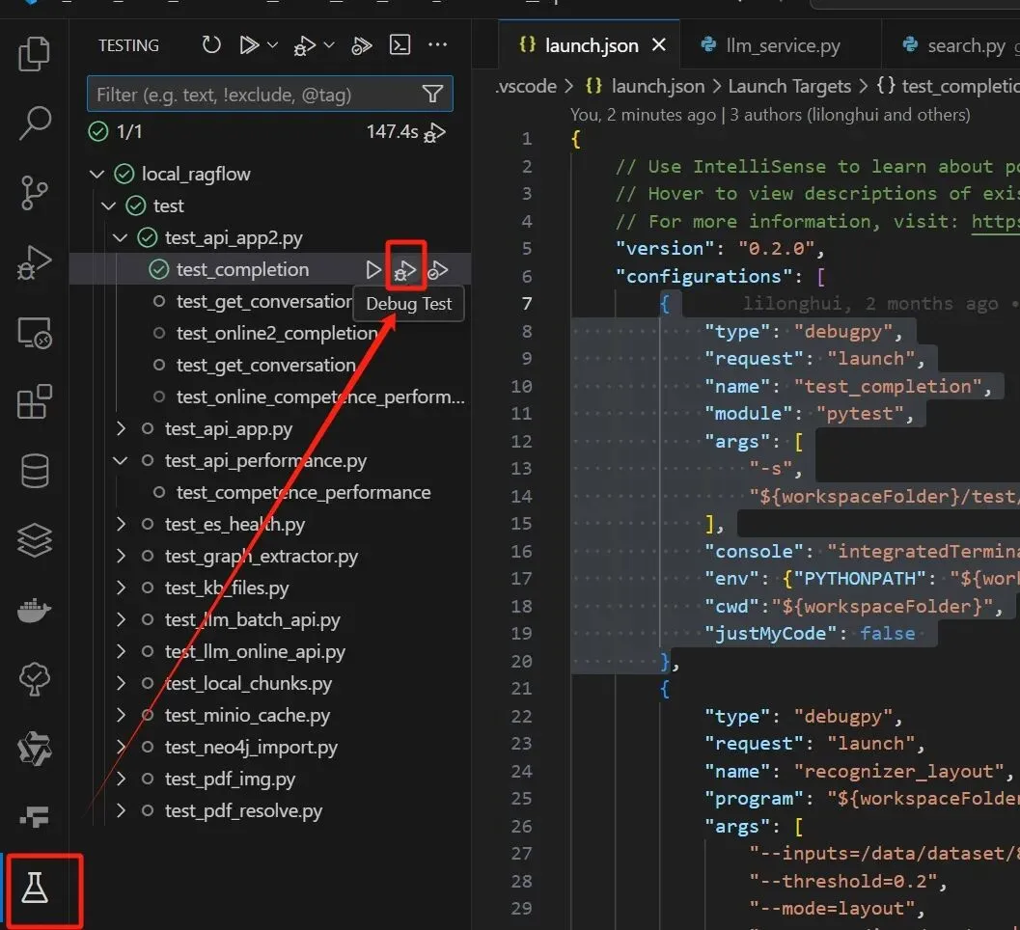Click the passed status icon of test_completion
The height and width of the screenshot is (930, 1020).
[x=158, y=270]
